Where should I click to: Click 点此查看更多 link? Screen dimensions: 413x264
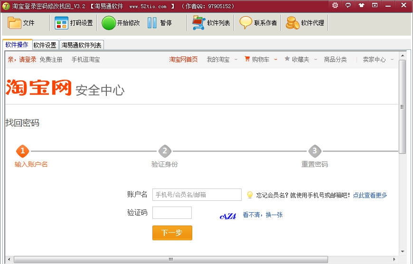370,195
